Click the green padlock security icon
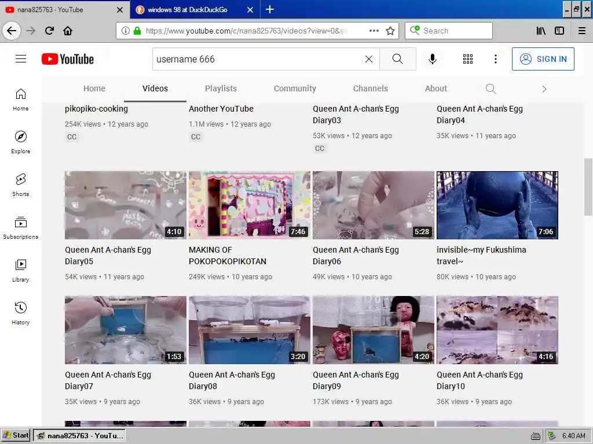 click(x=137, y=31)
